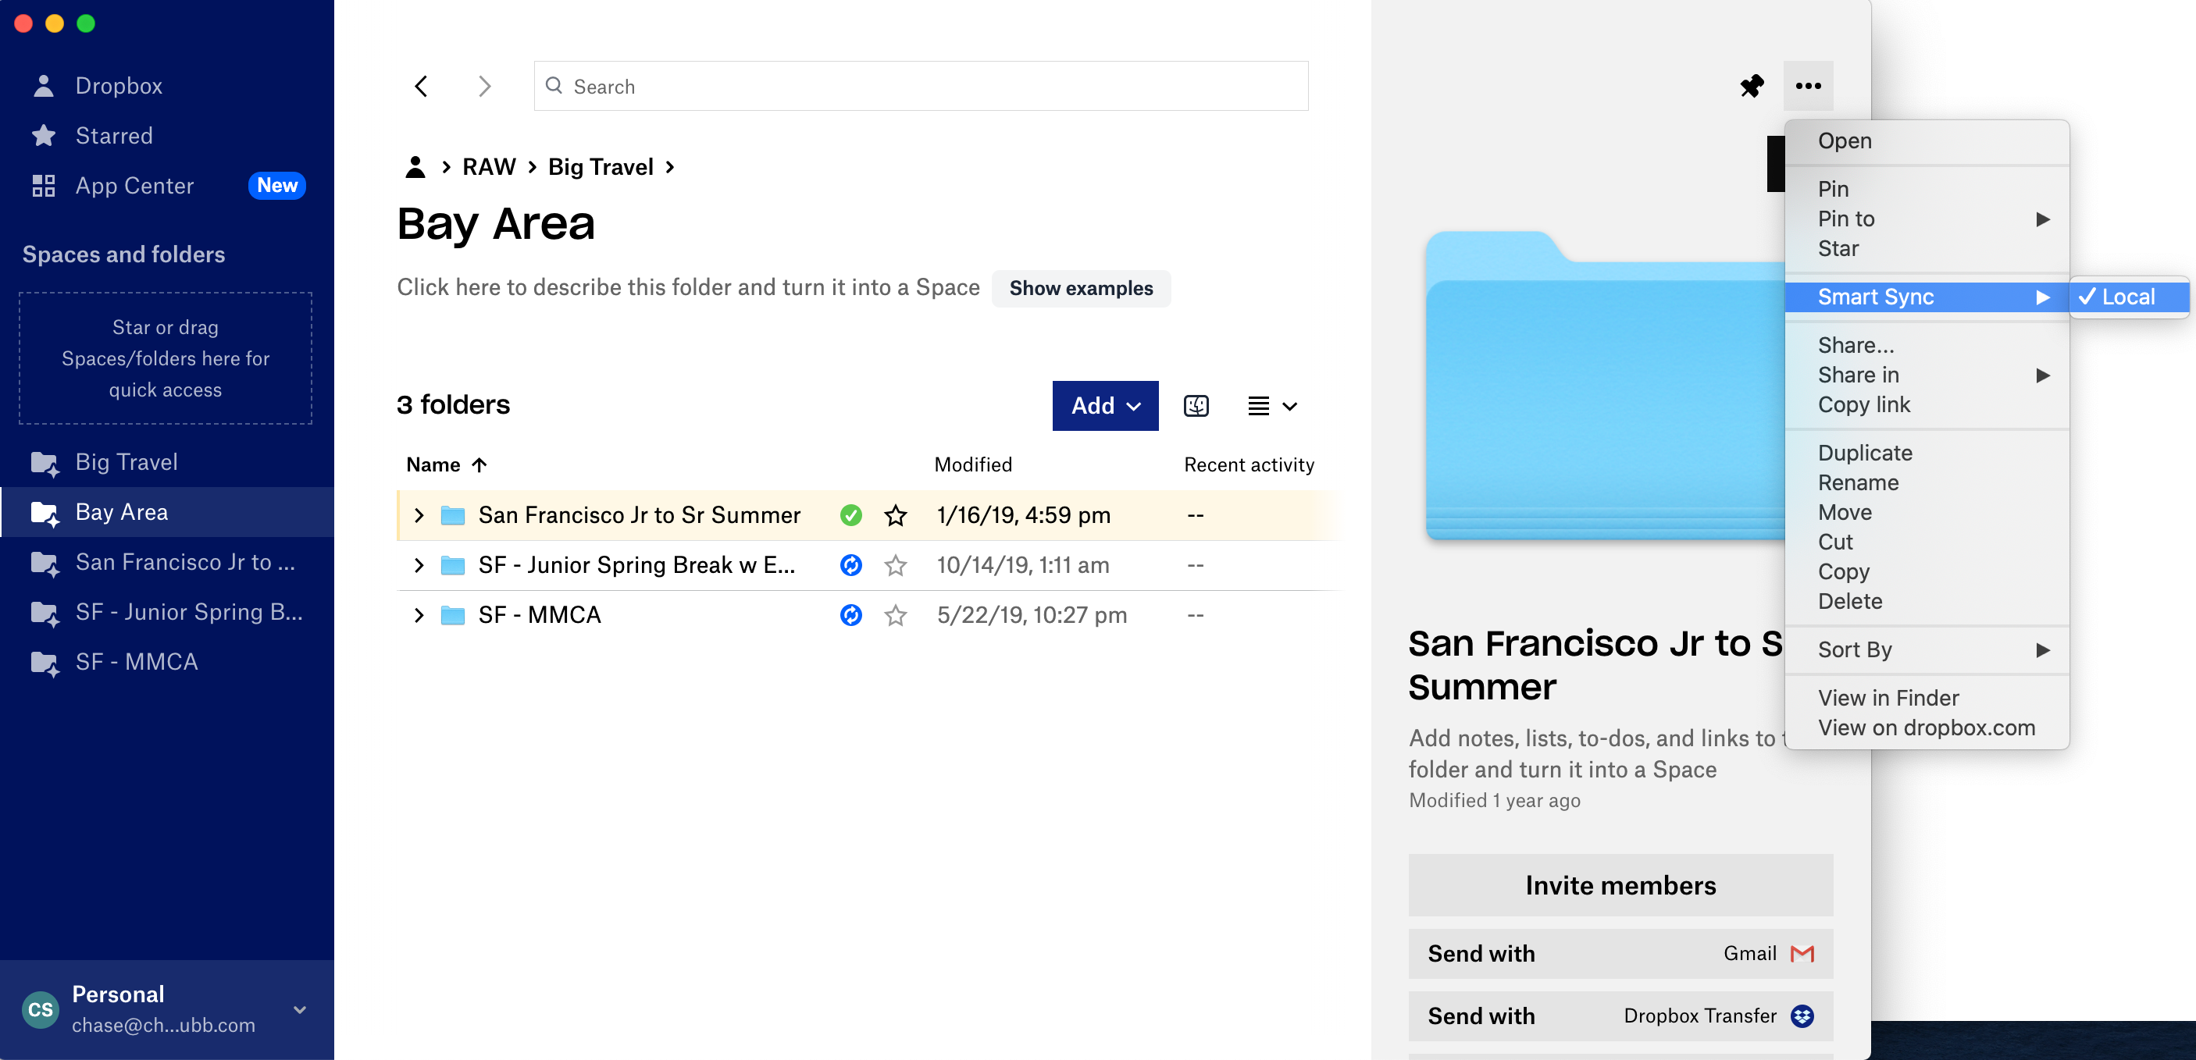Viewport: 2196px width, 1060px height.
Task: Open the three-dots more options button
Action: point(1807,86)
